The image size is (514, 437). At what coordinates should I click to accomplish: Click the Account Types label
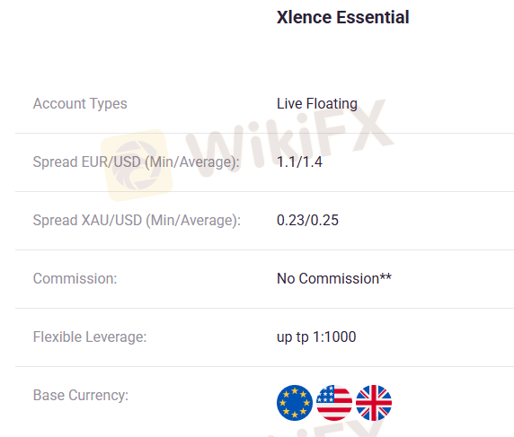(x=80, y=104)
